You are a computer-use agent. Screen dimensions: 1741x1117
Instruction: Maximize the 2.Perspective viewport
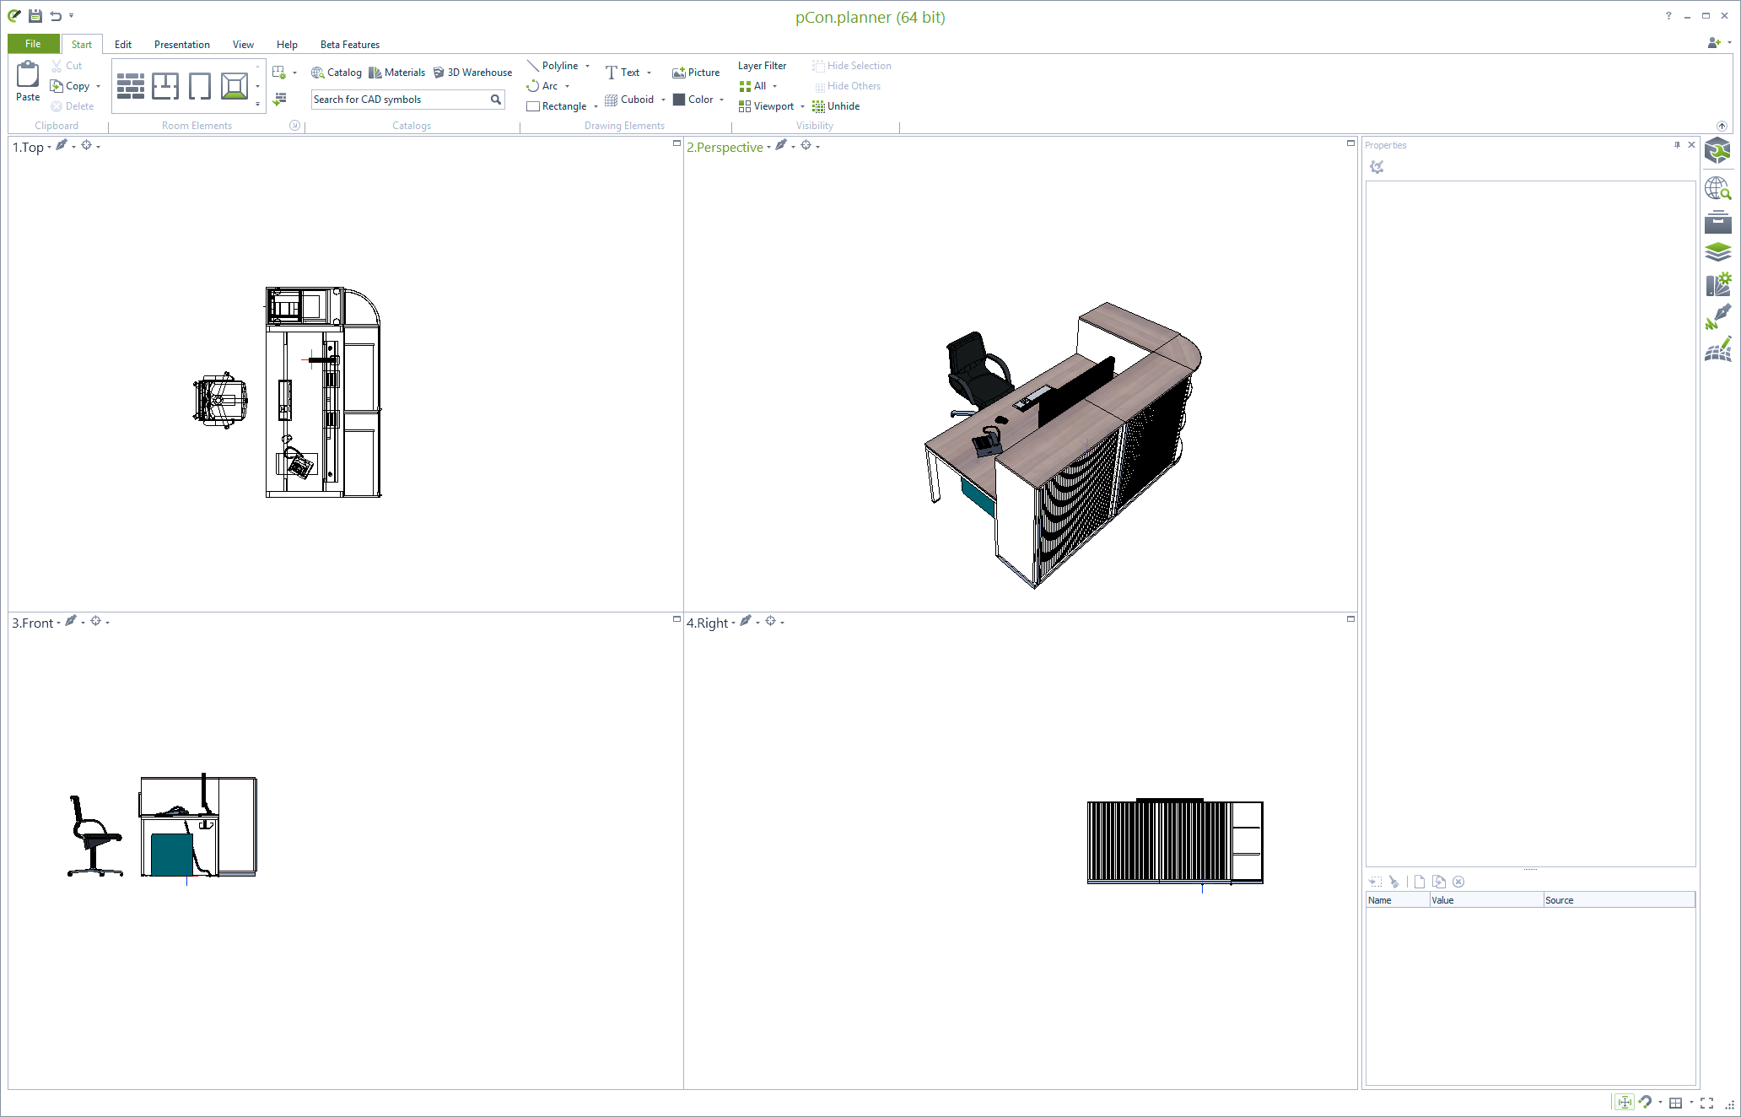(1350, 143)
